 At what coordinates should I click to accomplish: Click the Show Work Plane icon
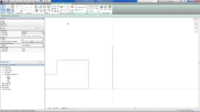click(x=106, y=7)
